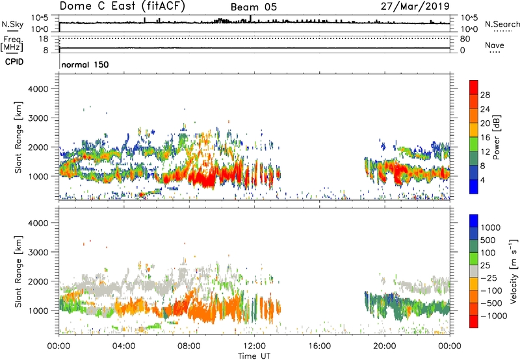Click the '-1000' value on the velocity colorbar
Image resolution: width=520 pixels, height=360 pixels.
[x=493, y=316]
